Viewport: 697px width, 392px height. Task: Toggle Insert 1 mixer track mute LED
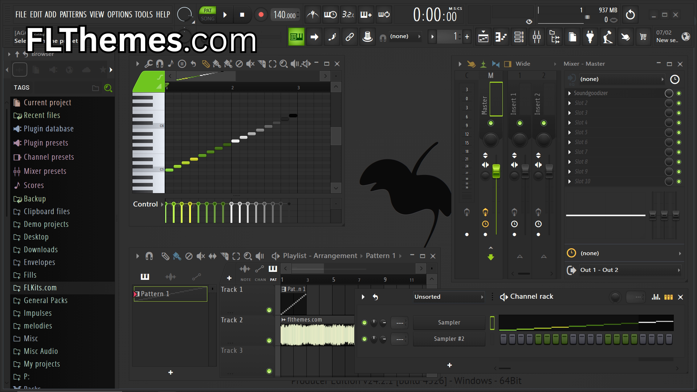pos(520,123)
